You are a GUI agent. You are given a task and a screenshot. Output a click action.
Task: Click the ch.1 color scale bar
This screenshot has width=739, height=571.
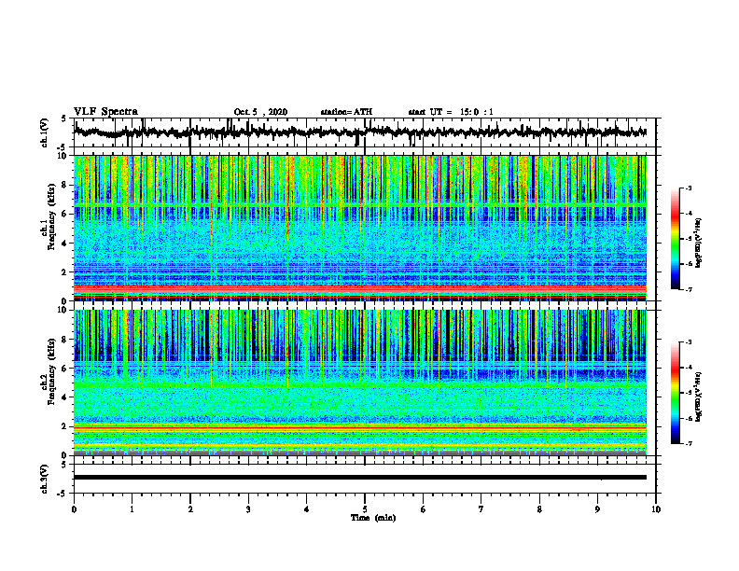click(x=676, y=239)
